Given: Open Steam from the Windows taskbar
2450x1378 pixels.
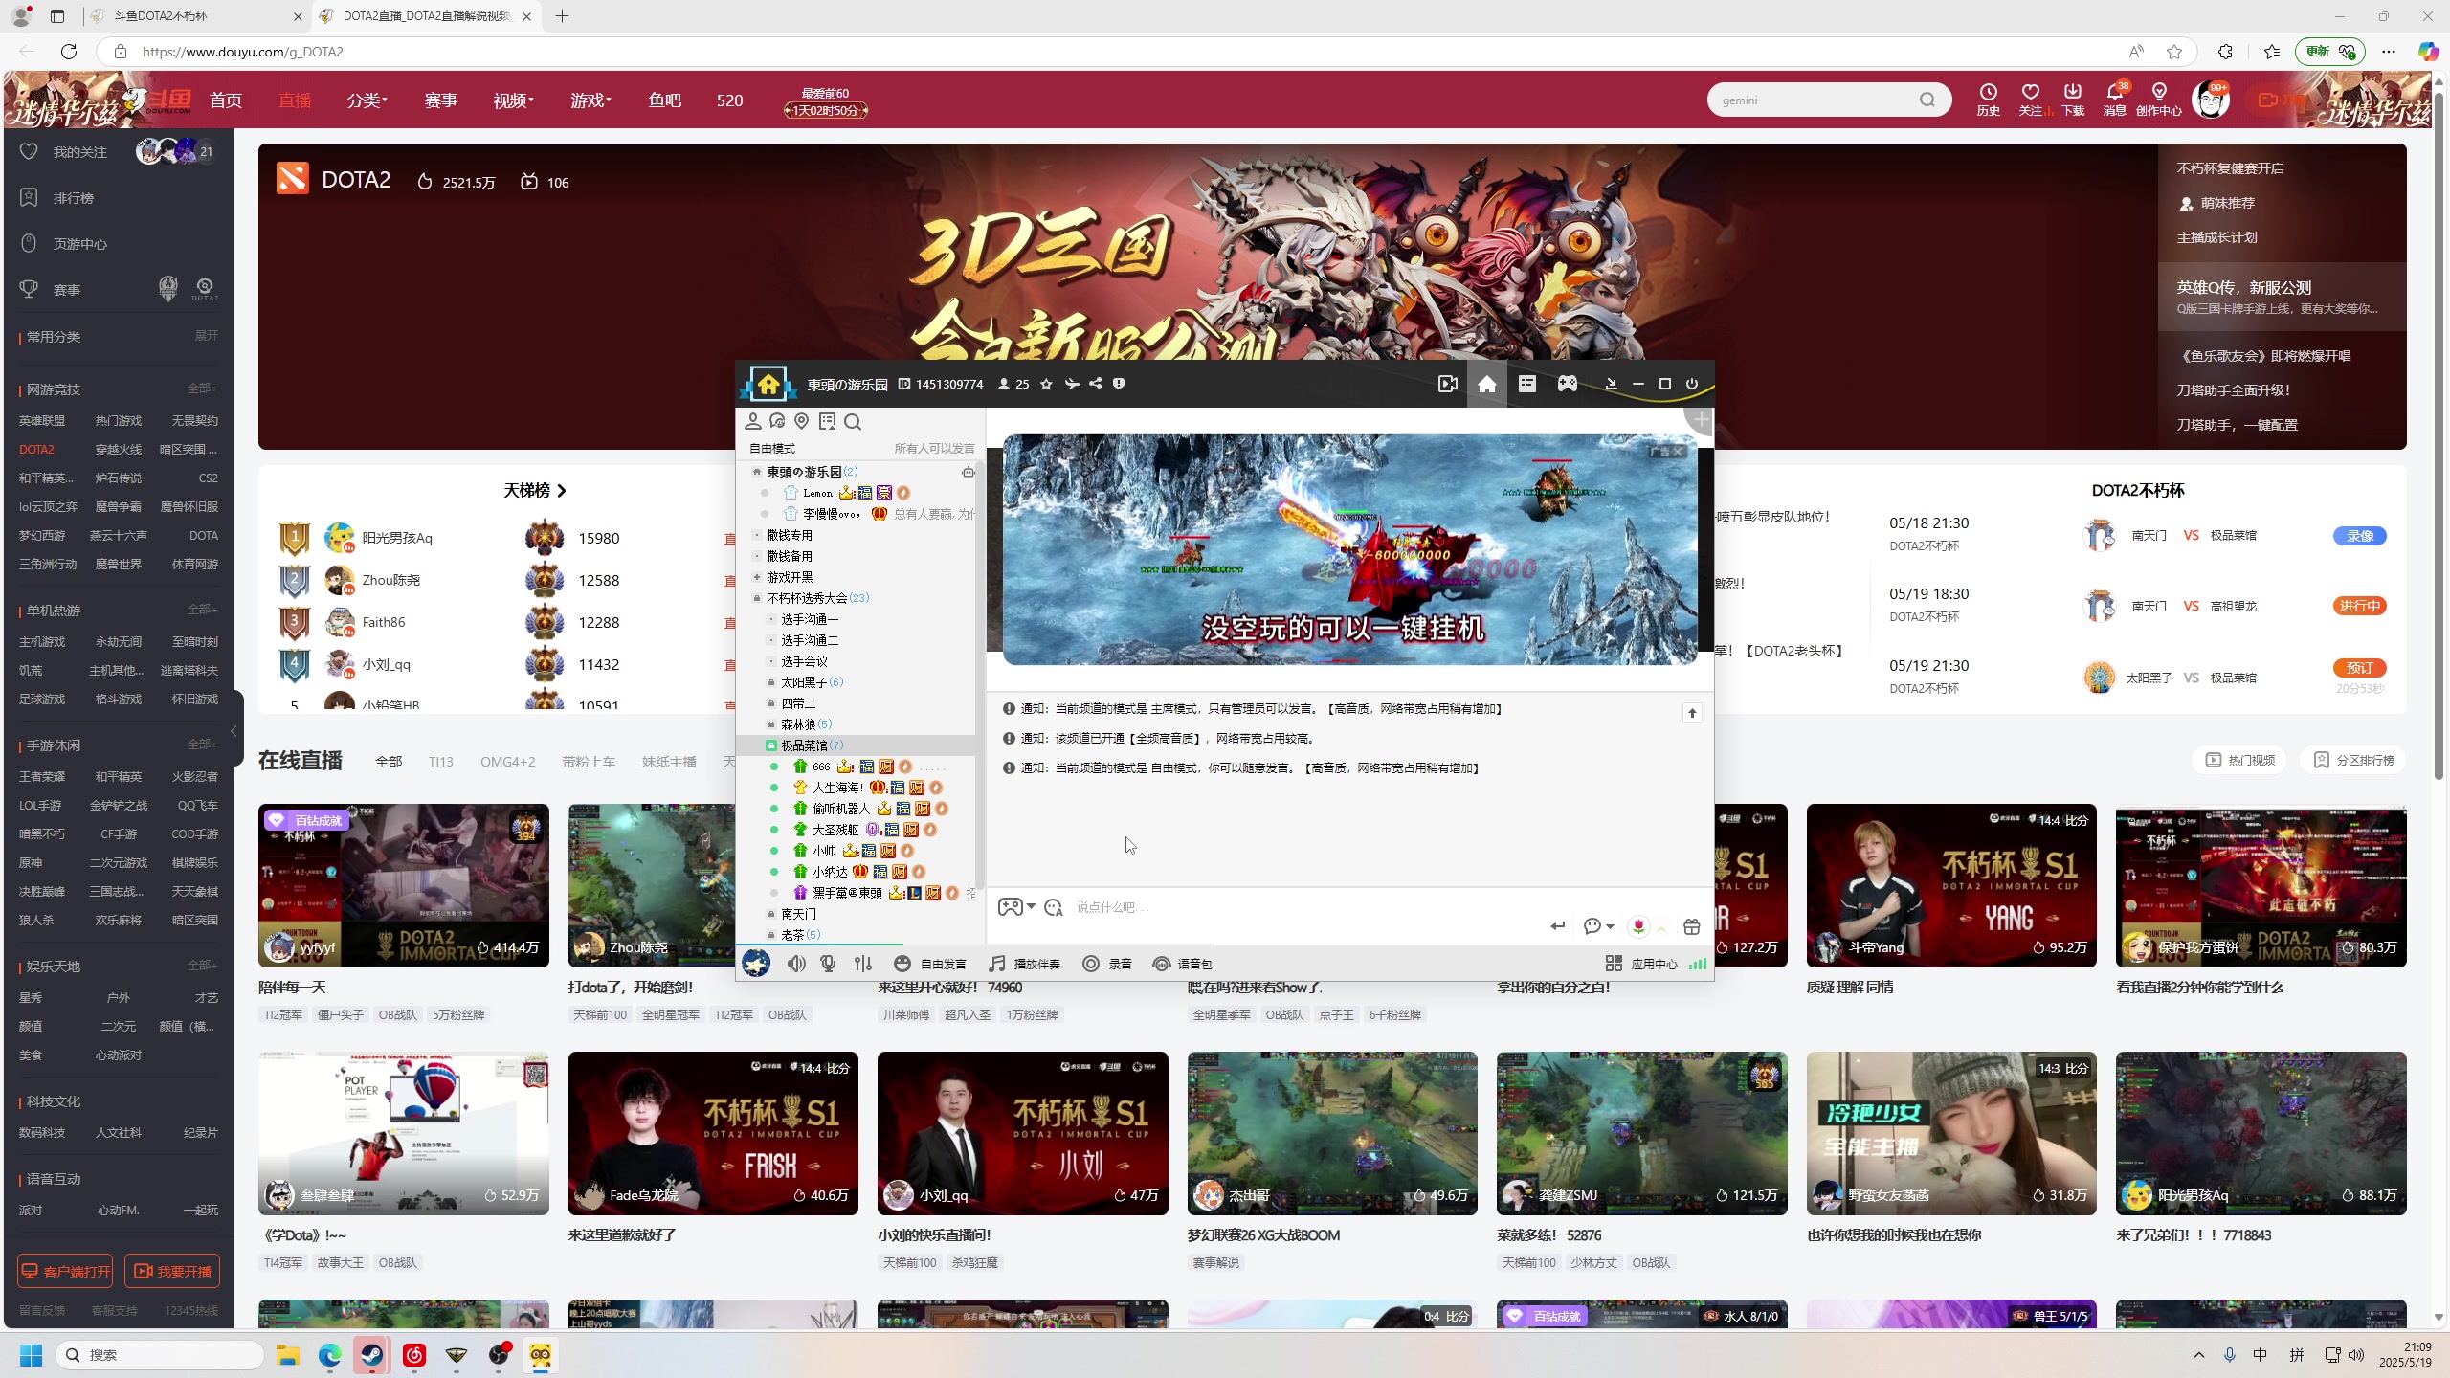Looking at the screenshot, I should (x=372, y=1355).
